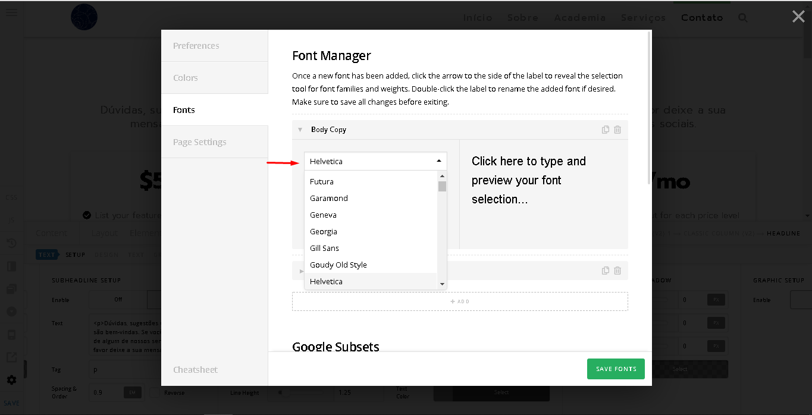Select Georgia font option
Screen dimensions: 812x415
[x=371, y=231]
